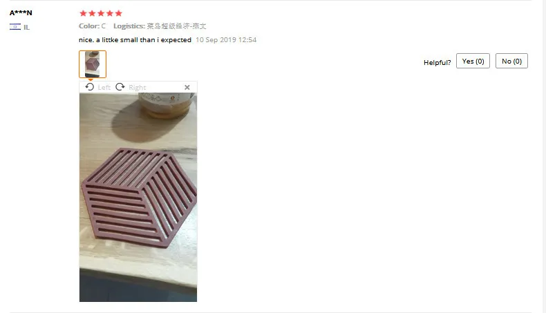The image size is (546, 313).
Task: Click the 'Color: C' variant text
Action: click(93, 26)
